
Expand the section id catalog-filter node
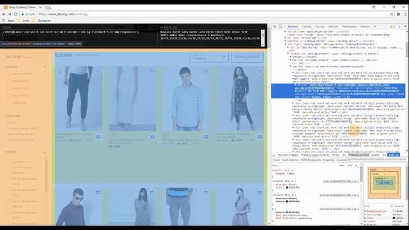pyautogui.click(x=286, y=41)
